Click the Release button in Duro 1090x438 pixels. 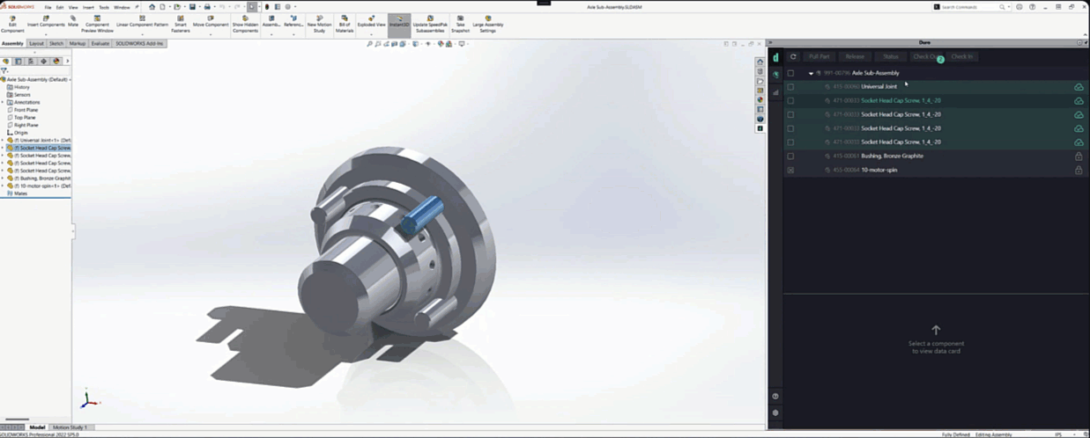click(855, 56)
